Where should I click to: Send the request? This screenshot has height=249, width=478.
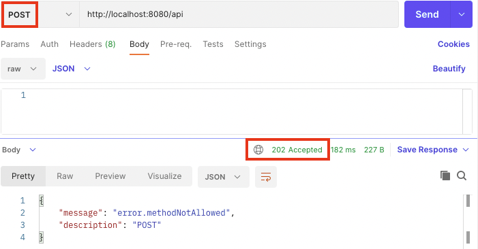427,14
